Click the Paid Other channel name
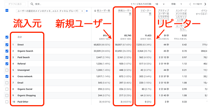 [x=23, y=102]
